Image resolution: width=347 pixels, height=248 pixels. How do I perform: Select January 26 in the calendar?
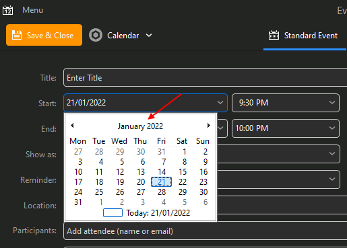(120, 192)
